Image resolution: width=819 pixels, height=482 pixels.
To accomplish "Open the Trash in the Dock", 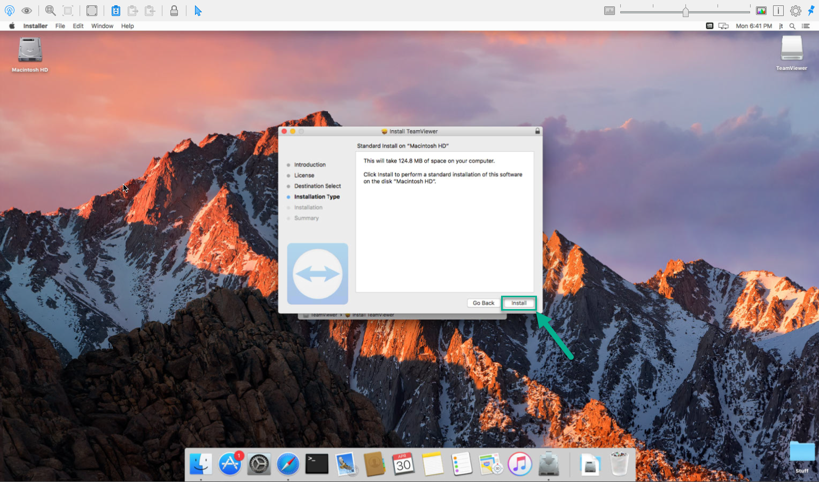I will pos(619,464).
